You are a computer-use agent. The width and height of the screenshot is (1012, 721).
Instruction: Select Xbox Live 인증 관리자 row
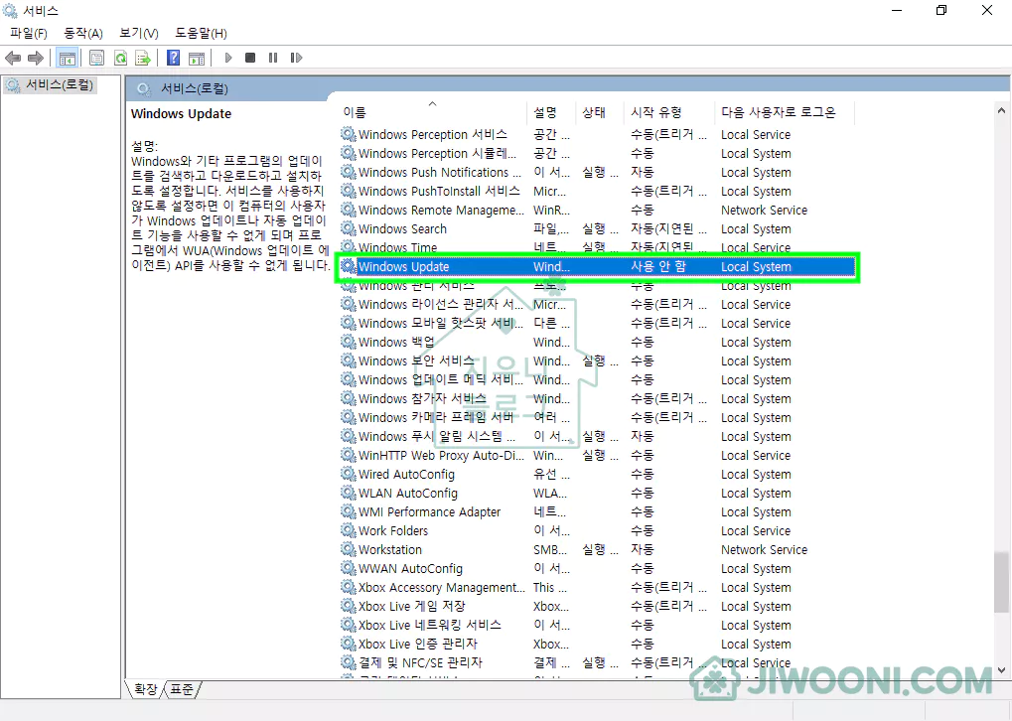pyautogui.click(x=597, y=645)
